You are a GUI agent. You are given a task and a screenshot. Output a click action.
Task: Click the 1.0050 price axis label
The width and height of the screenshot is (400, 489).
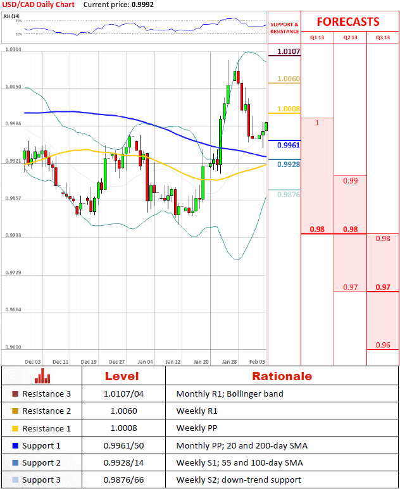click(x=13, y=87)
